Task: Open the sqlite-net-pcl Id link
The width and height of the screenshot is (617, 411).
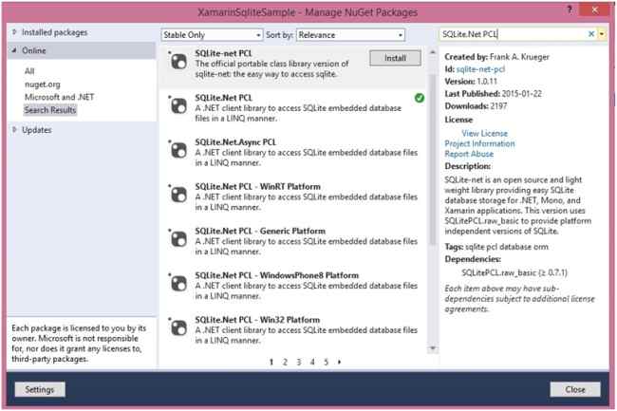Action: tap(480, 69)
